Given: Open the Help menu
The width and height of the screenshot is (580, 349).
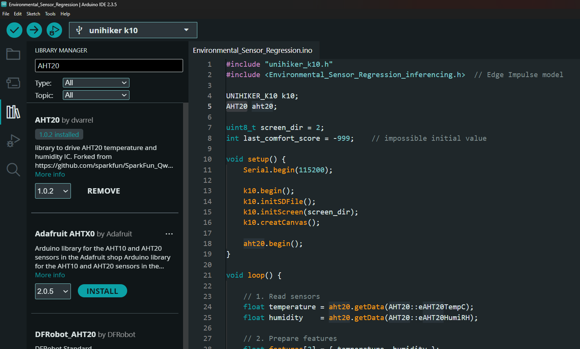Looking at the screenshot, I should (x=65, y=14).
